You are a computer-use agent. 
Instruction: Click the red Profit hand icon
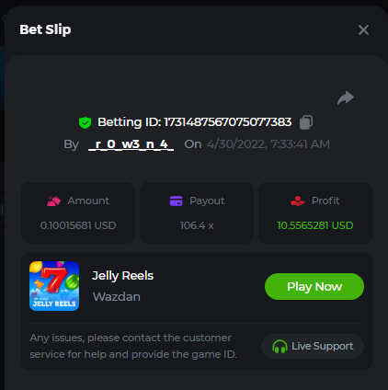[298, 201]
